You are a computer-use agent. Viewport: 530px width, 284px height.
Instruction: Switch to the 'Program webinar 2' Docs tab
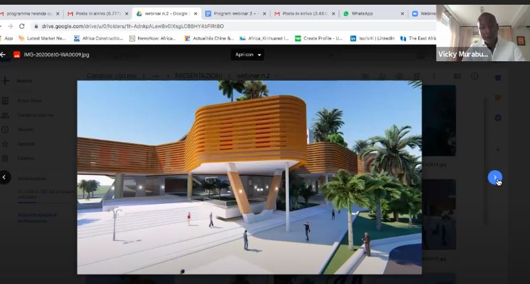pos(235,14)
